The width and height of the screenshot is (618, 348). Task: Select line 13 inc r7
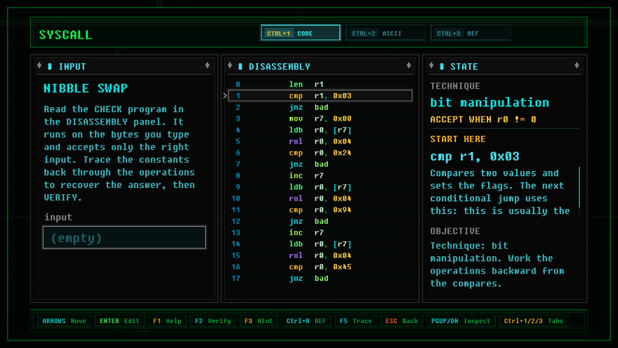click(320, 232)
